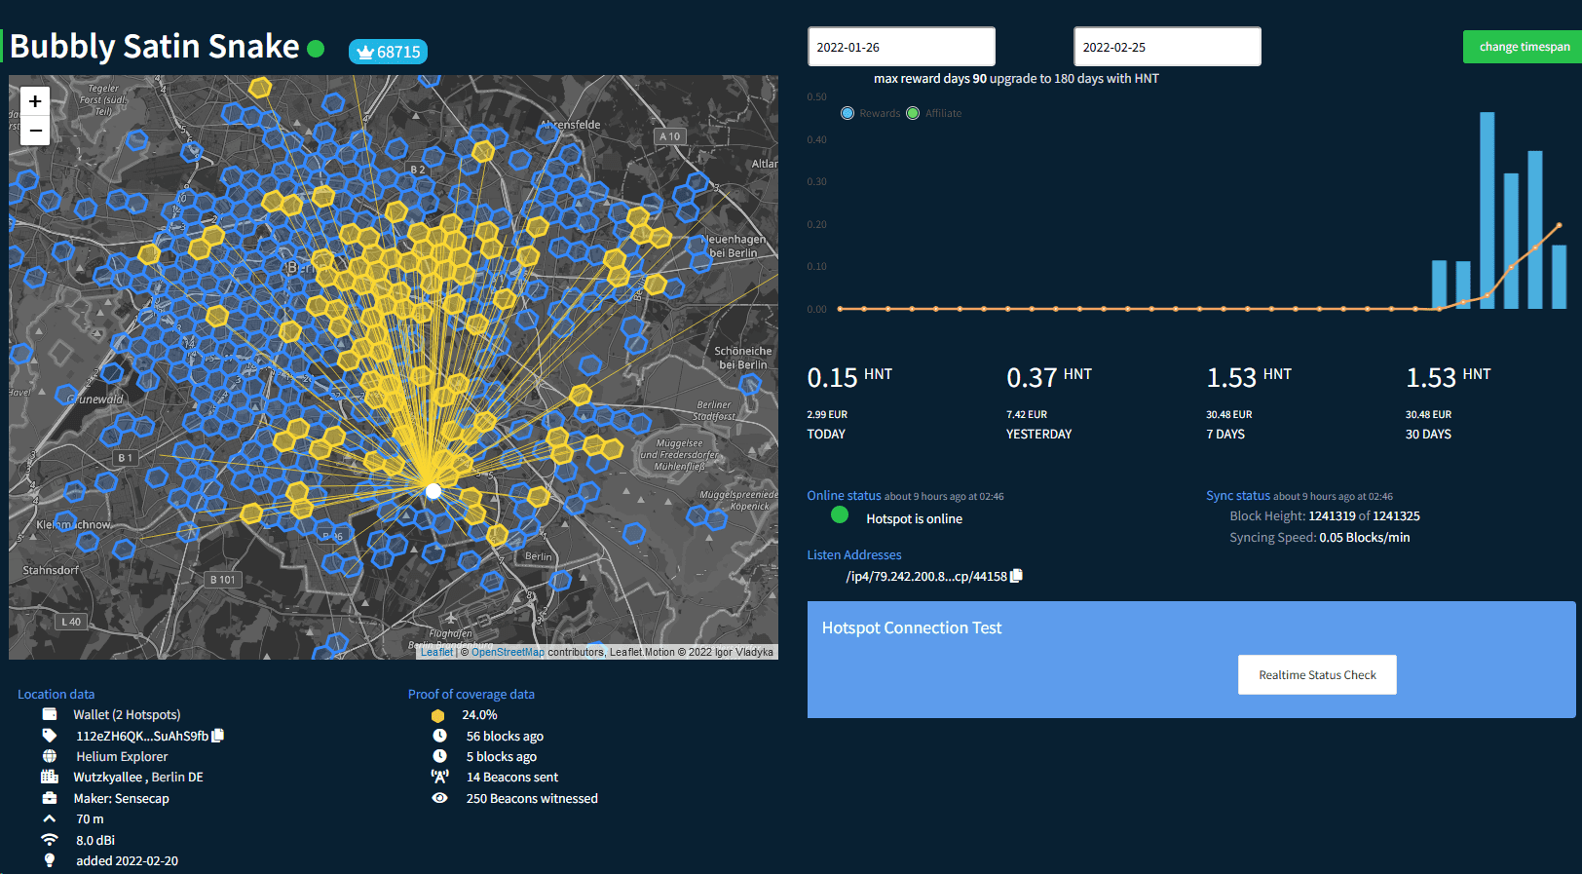Click the Listen Addresses heading
1582x874 pixels.
point(854,554)
